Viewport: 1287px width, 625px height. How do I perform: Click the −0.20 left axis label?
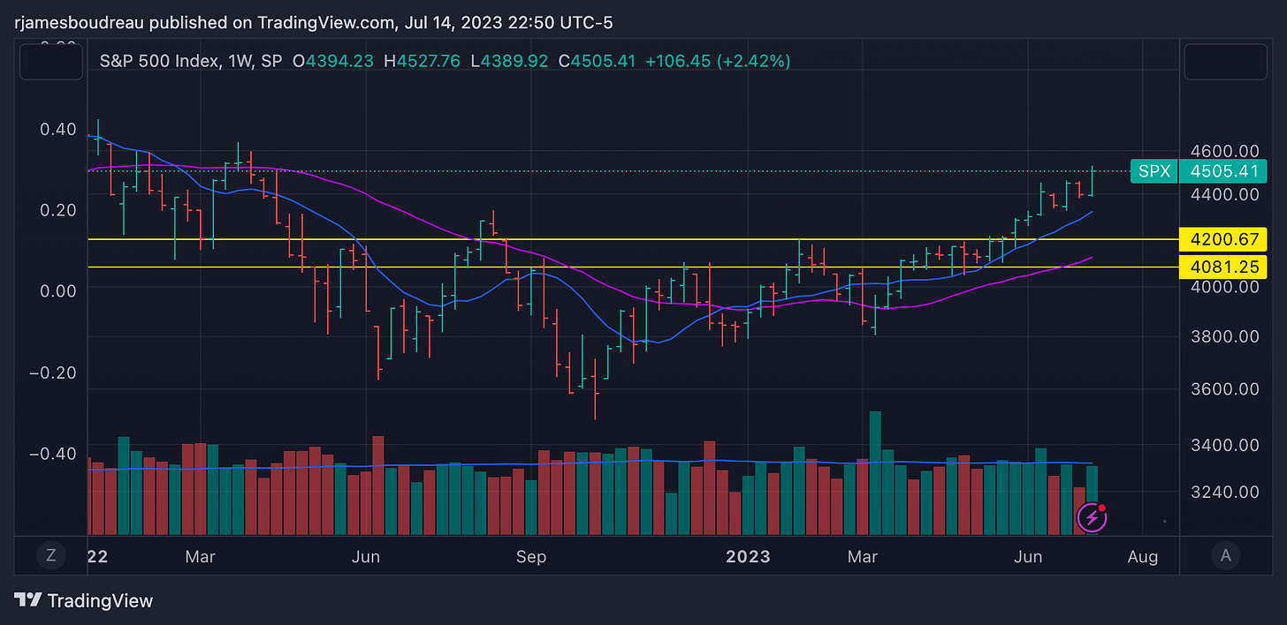pos(52,372)
